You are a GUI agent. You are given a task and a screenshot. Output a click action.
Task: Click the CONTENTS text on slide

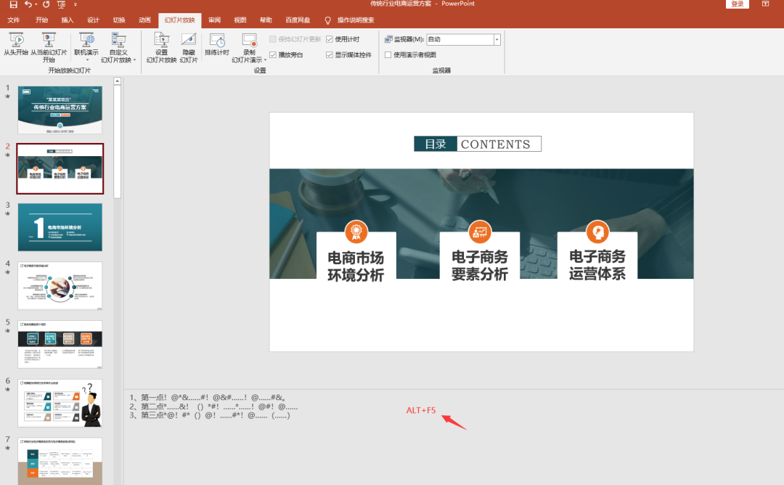496,144
